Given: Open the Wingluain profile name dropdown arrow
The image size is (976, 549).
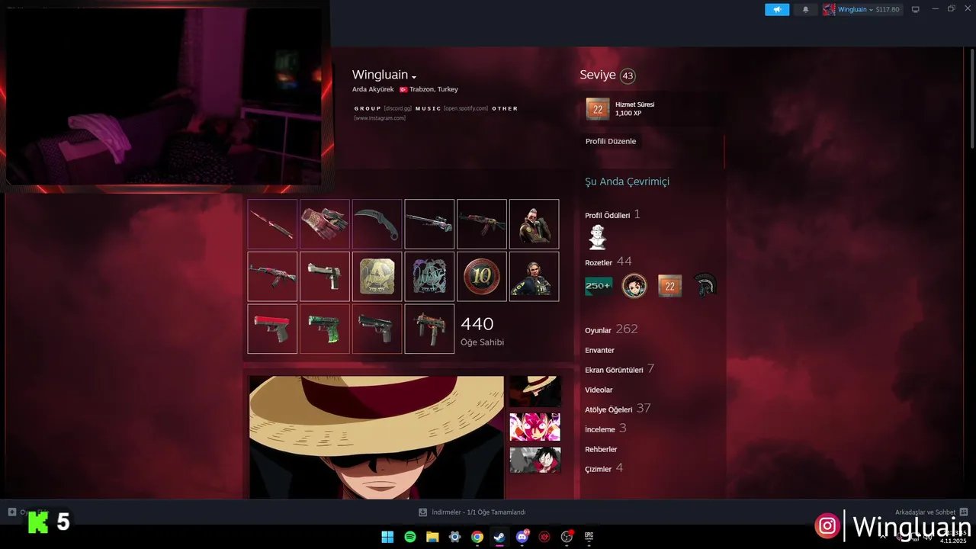Looking at the screenshot, I should (414, 77).
